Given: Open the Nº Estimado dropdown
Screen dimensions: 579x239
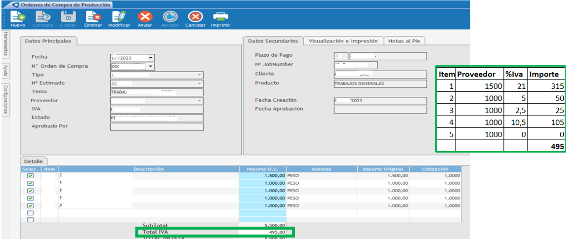Looking at the screenshot, I should [200, 84].
